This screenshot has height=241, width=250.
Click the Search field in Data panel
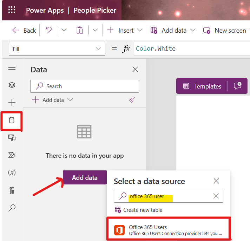click(x=85, y=86)
